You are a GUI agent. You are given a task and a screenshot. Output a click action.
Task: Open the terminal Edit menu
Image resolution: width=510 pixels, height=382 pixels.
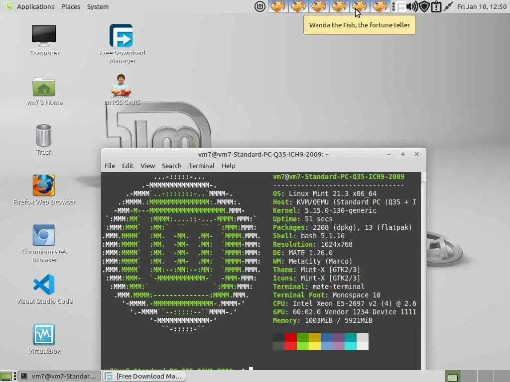[127, 166]
